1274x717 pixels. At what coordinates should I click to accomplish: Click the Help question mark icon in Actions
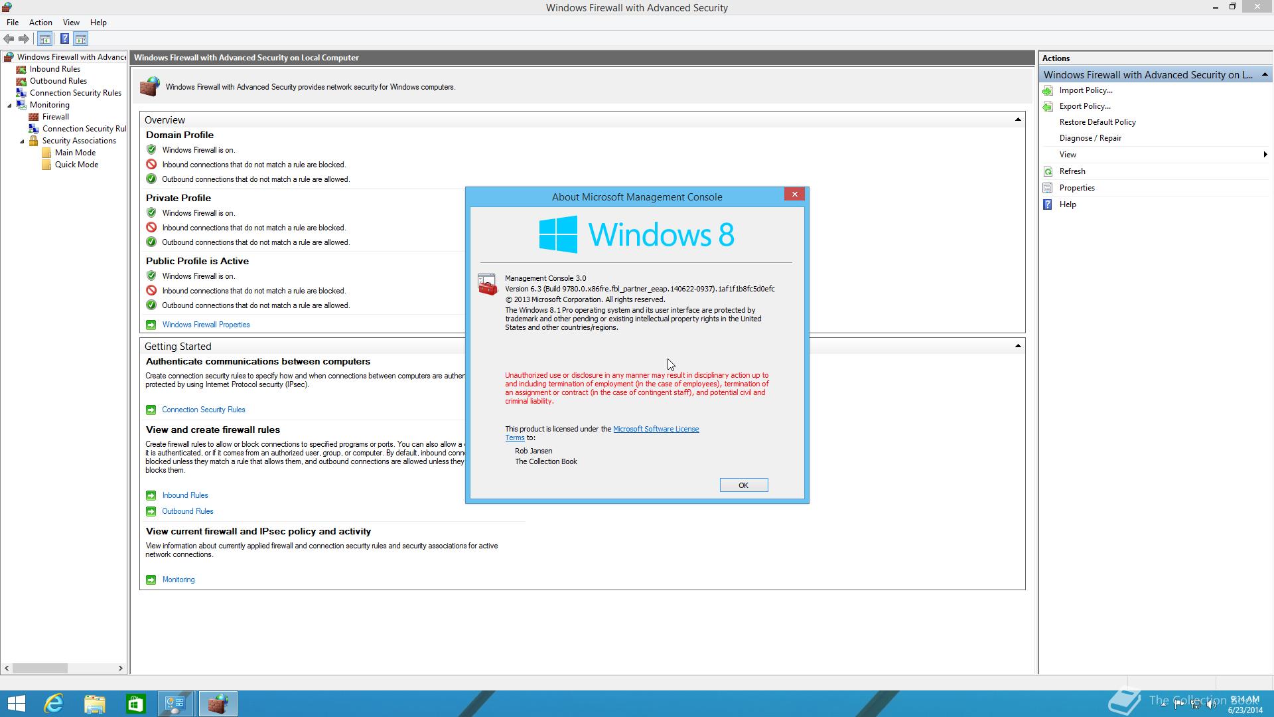pos(1048,204)
